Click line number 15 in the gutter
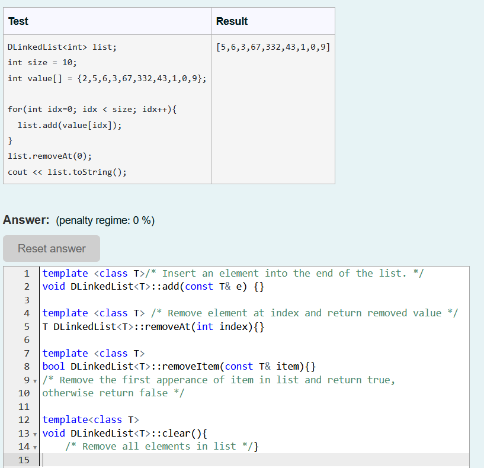484x468 pixels. [x=24, y=459]
